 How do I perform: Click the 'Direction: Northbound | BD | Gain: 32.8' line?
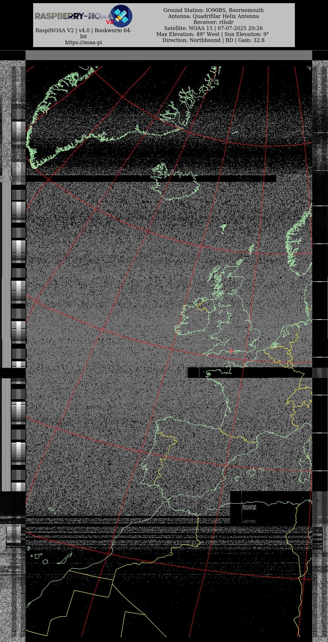[x=214, y=40]
